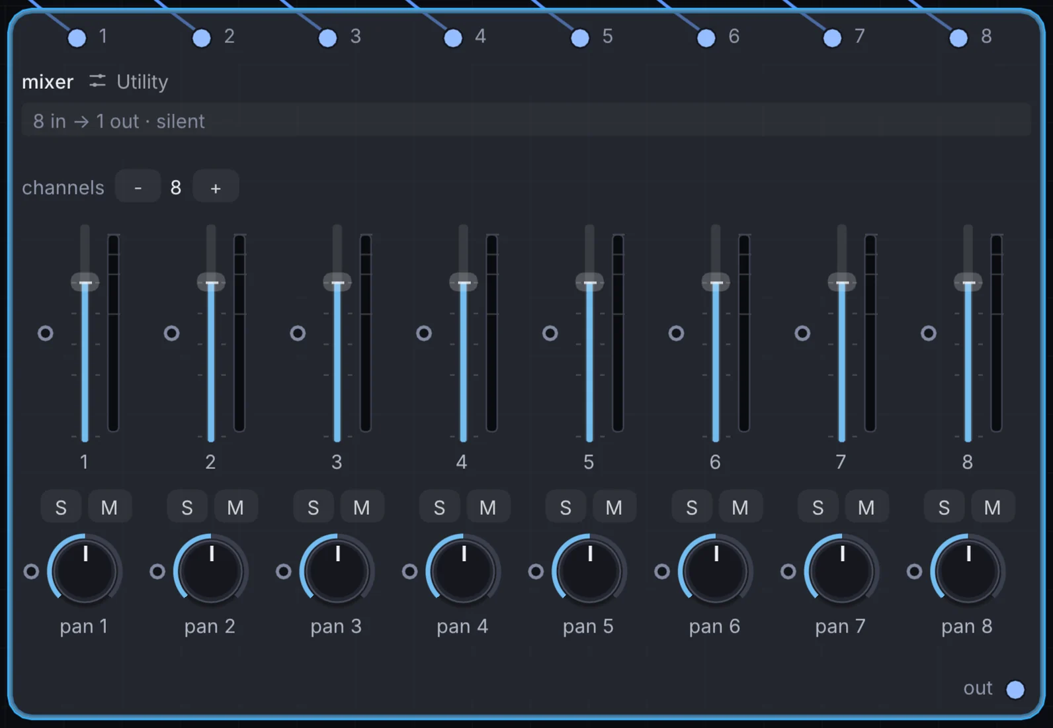Click the channel 3 level meter
This screenshot has height=728, width=1053.
pyautogui.click(x=366, y=333)
